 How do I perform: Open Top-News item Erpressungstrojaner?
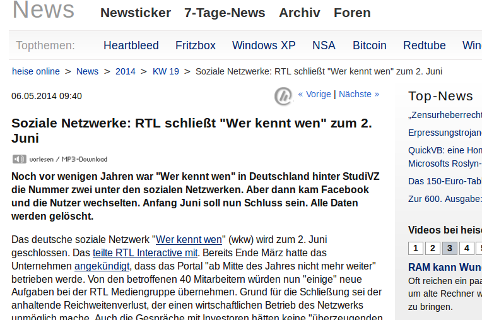click(445, 133)
